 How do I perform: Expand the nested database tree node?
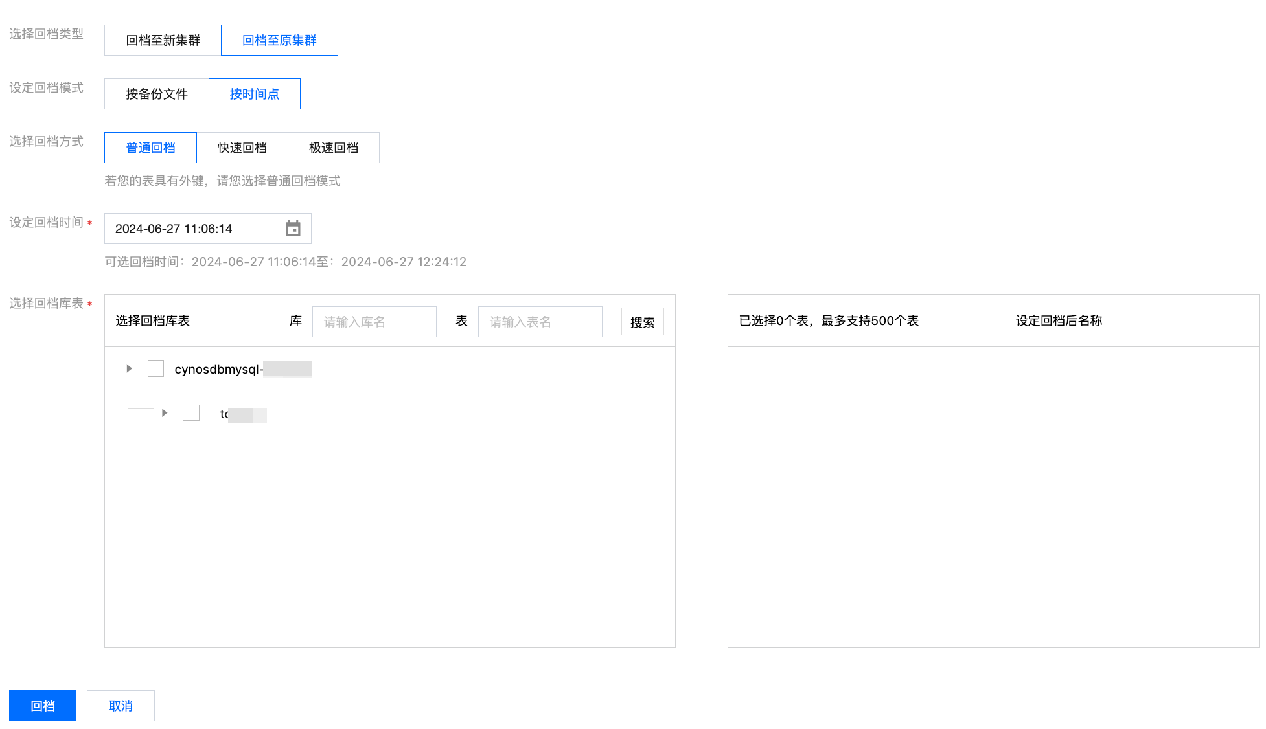coord(165,413)
